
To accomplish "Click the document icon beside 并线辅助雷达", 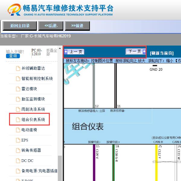I will point(18,68).
